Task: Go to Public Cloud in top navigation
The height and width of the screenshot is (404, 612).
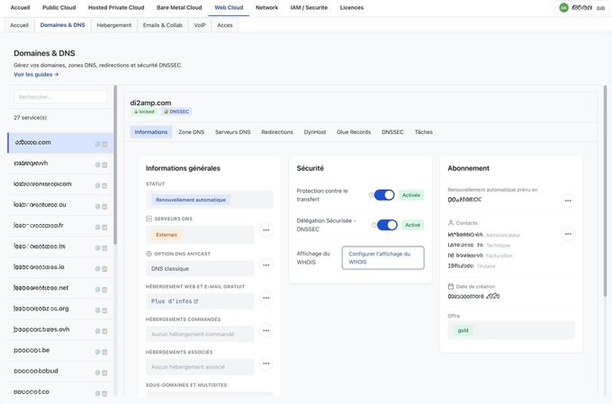Action: (x=60, y=7)
